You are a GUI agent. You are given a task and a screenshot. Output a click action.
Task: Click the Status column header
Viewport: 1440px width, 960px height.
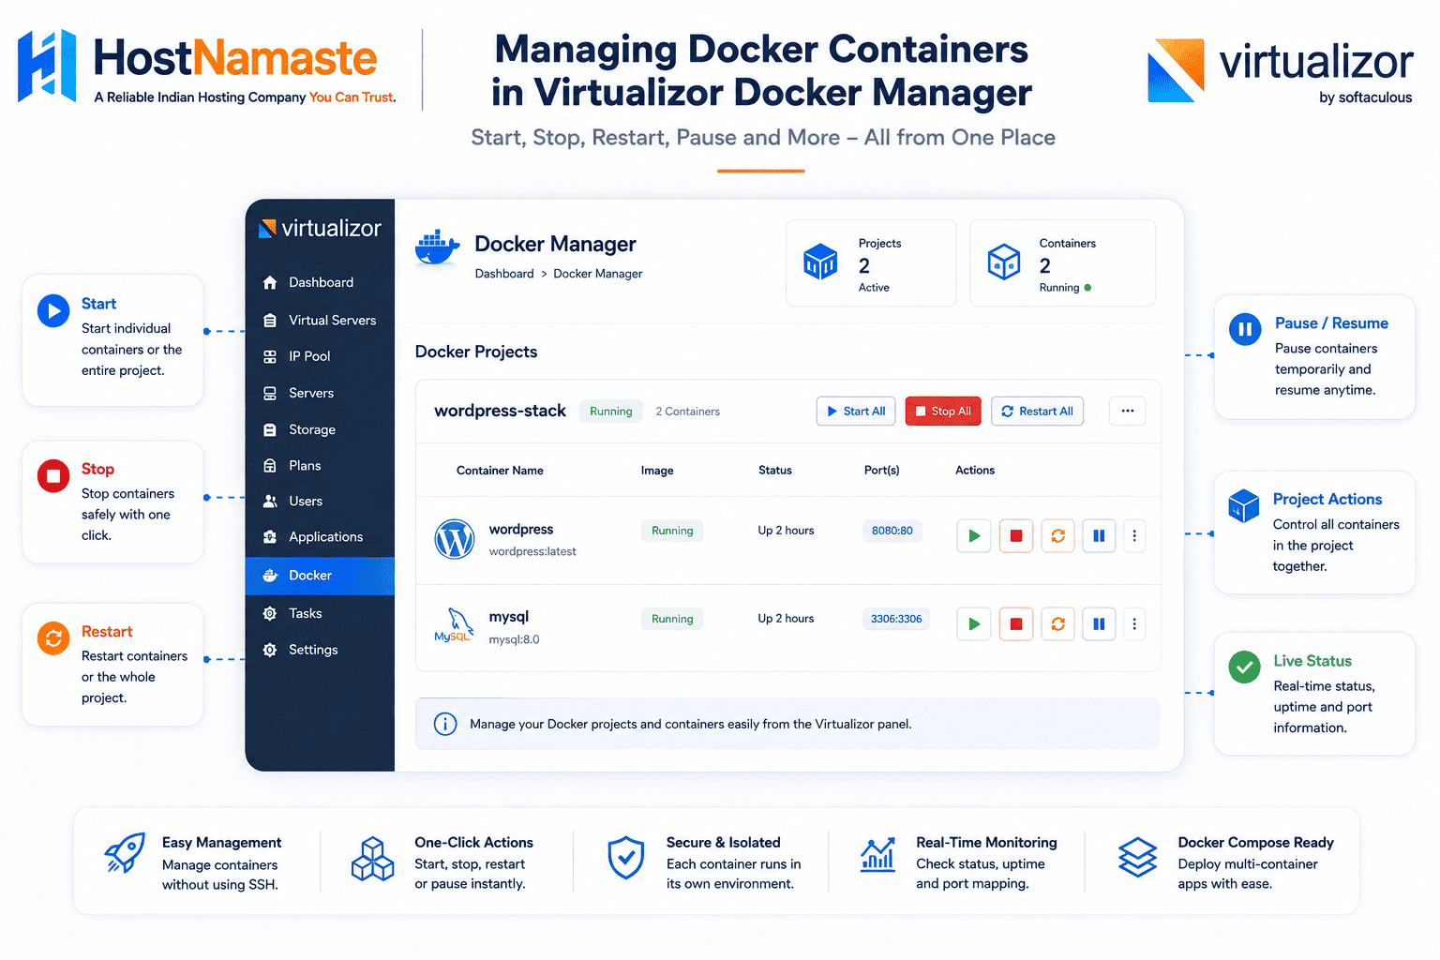coord(775,471)
